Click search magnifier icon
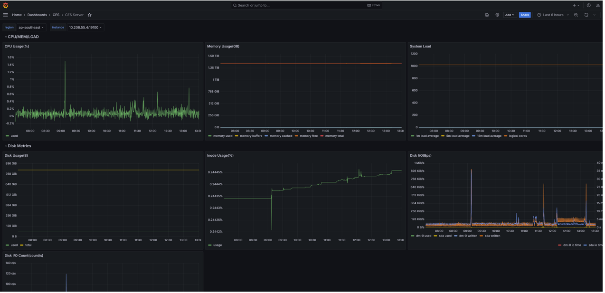Viewport: 605px width, 293px height. pos(236,5)
